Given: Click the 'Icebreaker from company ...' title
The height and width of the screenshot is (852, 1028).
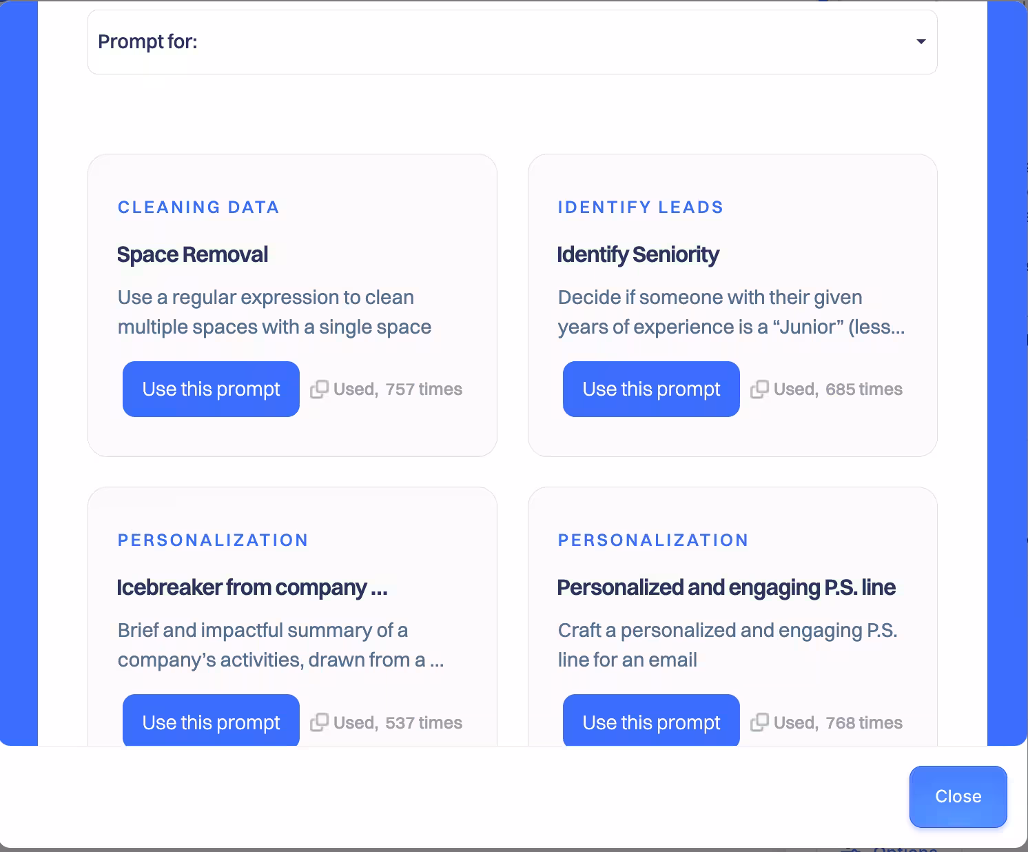Looking at the screenshot, I should 252,587.
